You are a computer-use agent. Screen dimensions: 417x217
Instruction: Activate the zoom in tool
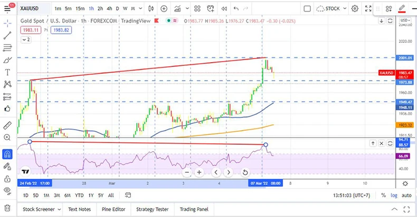coord(7,137)
